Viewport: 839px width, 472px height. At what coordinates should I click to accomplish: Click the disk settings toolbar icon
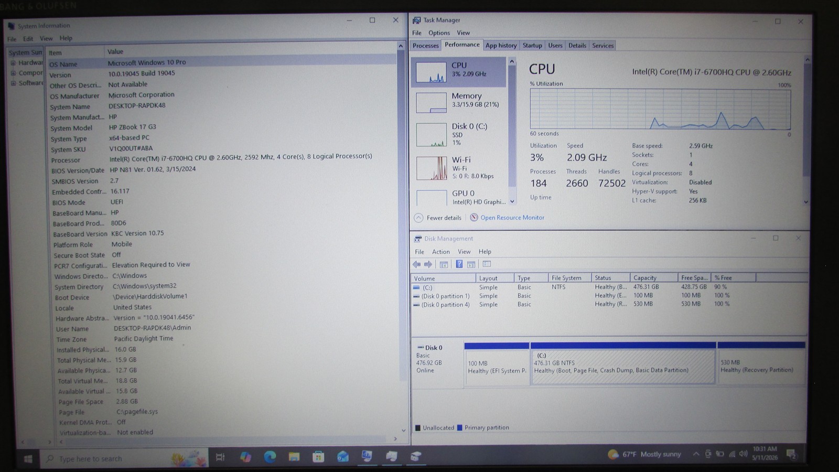pos(487,264)
